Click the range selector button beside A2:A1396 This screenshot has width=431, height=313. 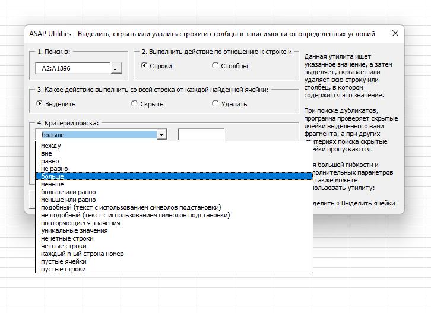point(117,68)
